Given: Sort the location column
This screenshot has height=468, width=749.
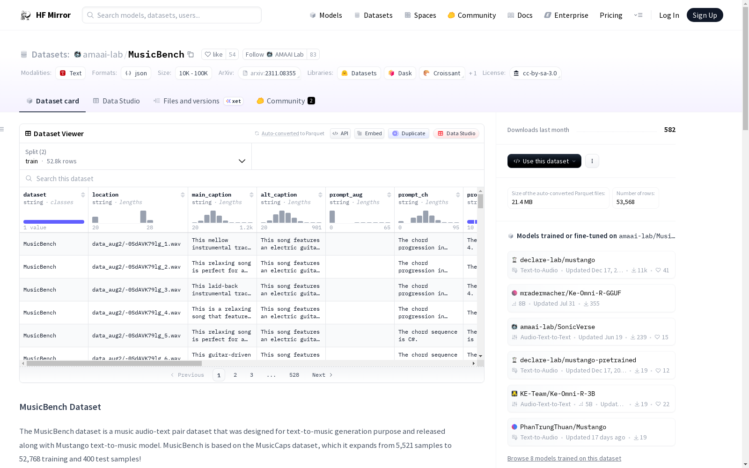Looking at the screenshot, I should click(183, 195).
